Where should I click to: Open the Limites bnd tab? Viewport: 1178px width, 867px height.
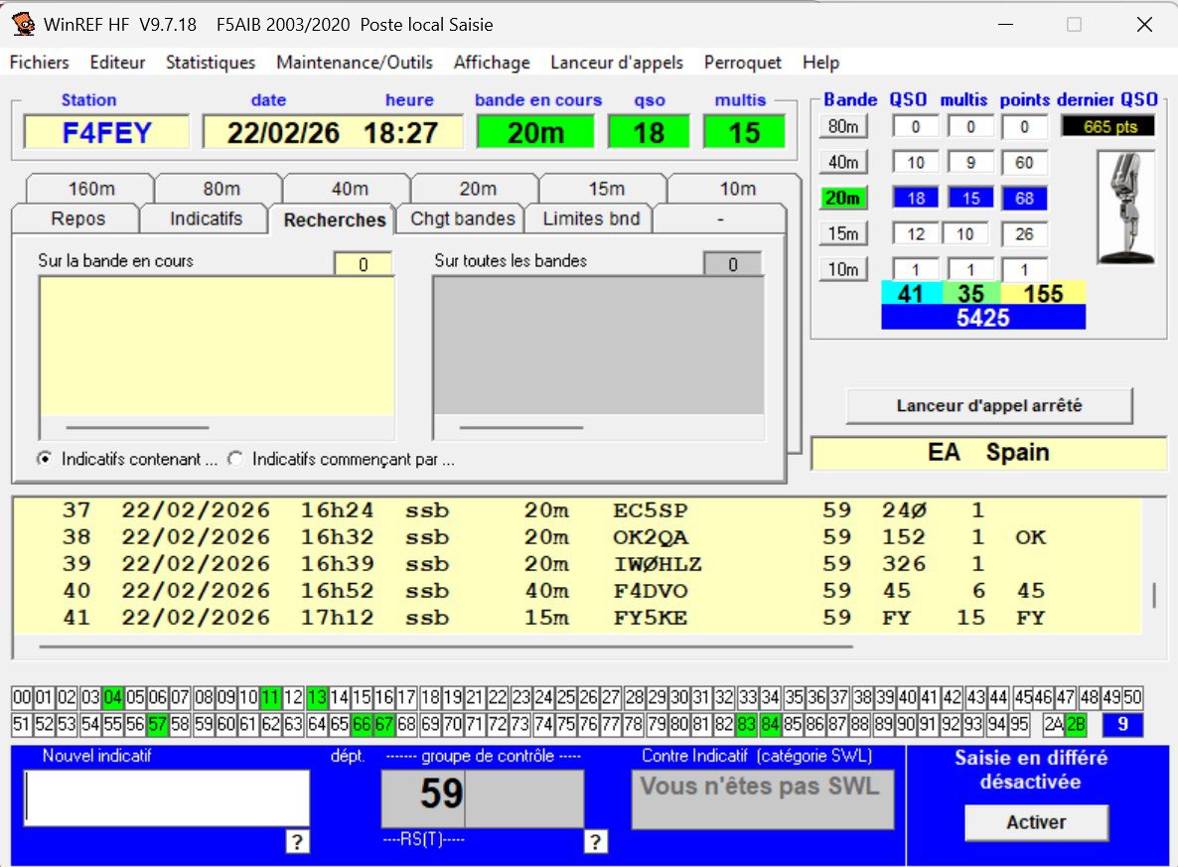tap(591, 218)
